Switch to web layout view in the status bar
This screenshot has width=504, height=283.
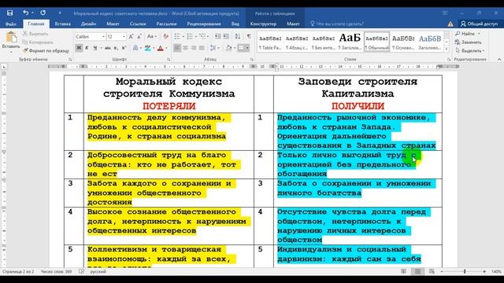point(432,271)
